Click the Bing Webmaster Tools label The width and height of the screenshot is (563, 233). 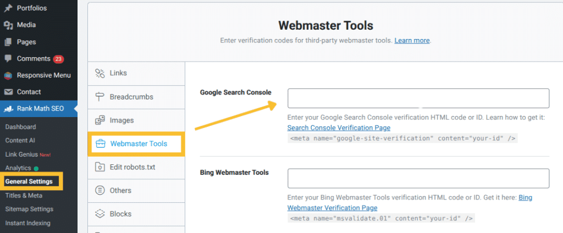pyautogui.click(x=234, y=173)
